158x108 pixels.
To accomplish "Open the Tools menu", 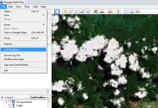I will [27, 7].
